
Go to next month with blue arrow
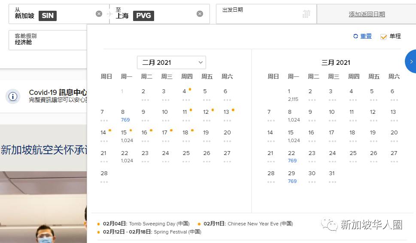click(x=411, y=61)
